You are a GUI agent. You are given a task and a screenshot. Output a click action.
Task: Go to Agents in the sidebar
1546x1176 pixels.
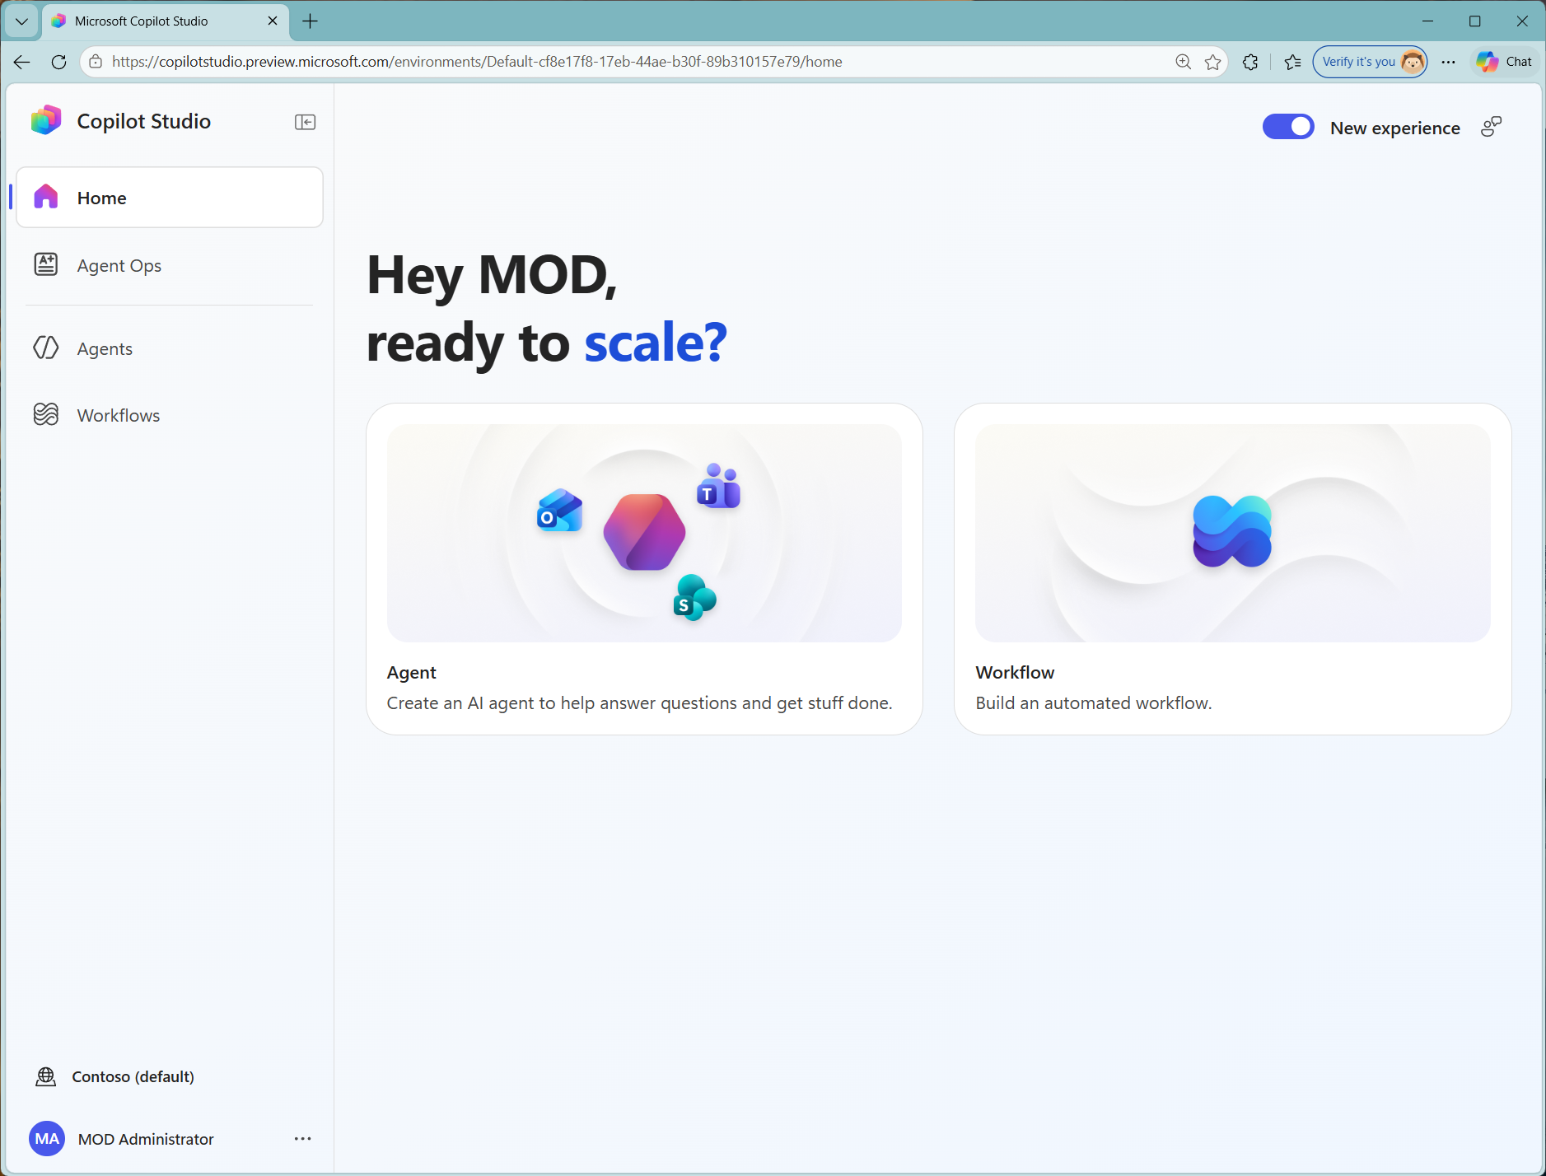point(170,348)
